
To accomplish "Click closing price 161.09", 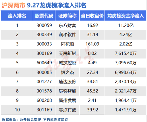I will (x=92, y=44).
